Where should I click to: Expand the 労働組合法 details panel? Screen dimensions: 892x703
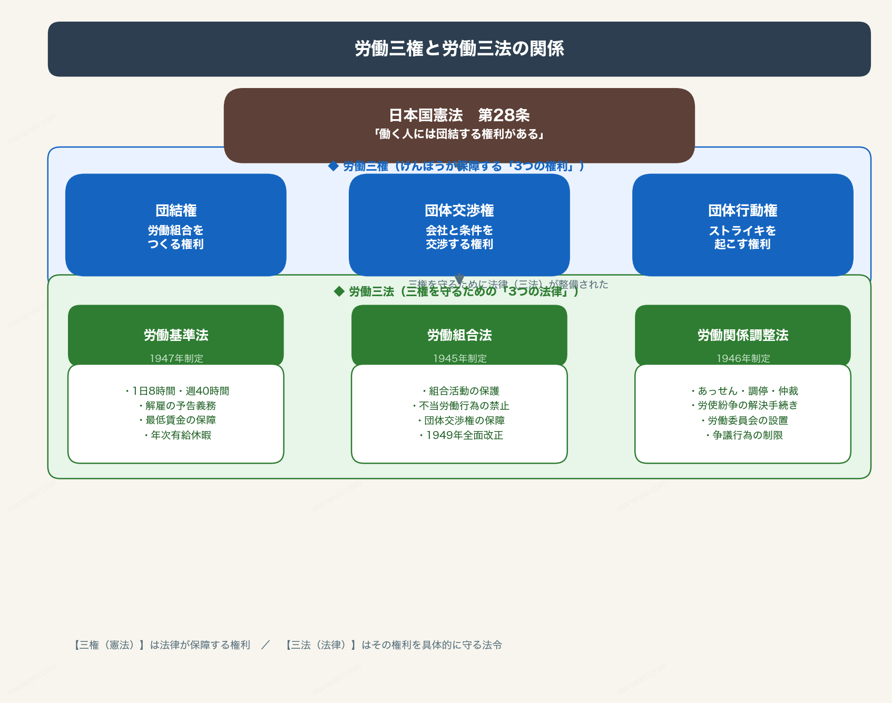tap(459, 414)
